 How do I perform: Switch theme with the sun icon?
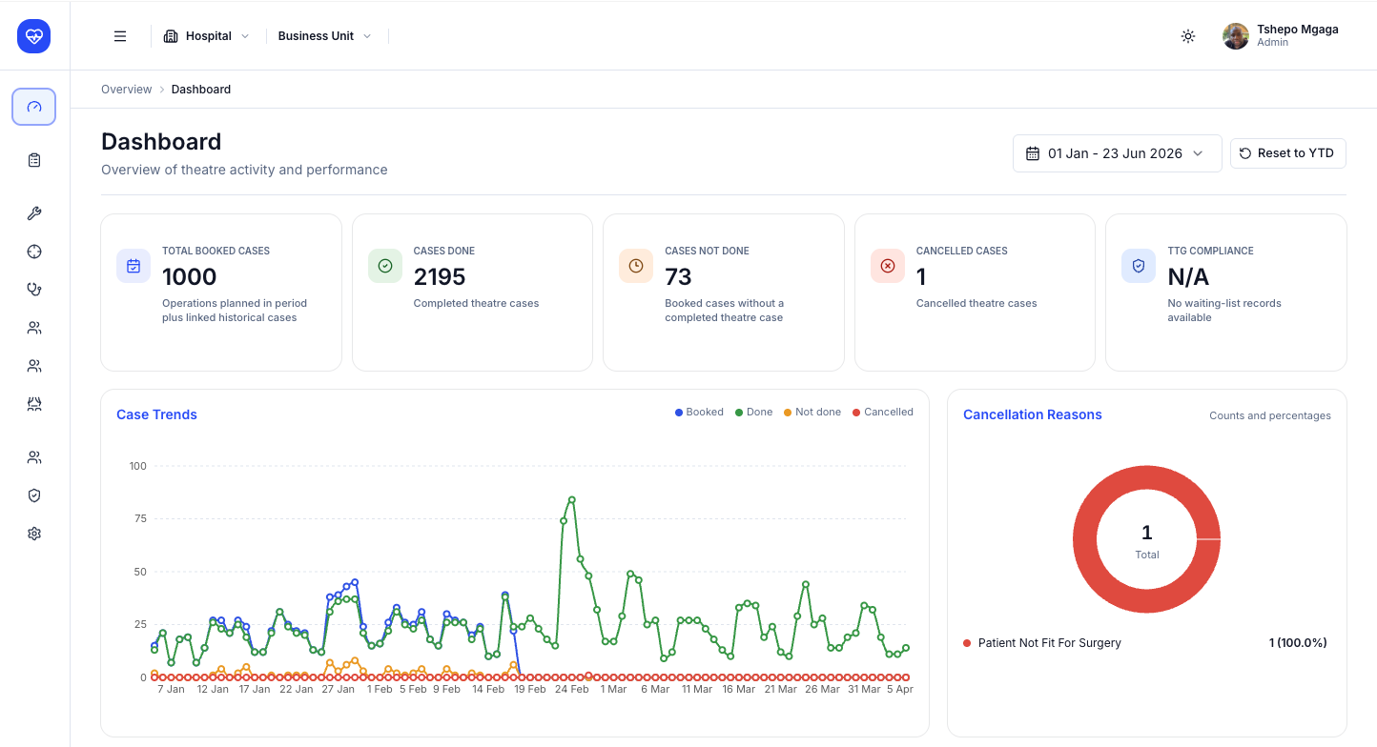click(x=1188, y=36)
